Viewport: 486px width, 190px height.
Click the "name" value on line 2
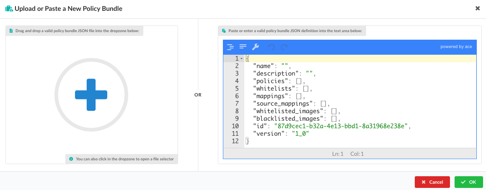(x=284, y=66)
